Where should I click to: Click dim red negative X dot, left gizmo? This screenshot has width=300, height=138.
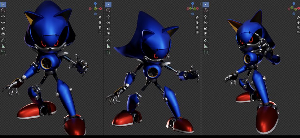point(90,8)
